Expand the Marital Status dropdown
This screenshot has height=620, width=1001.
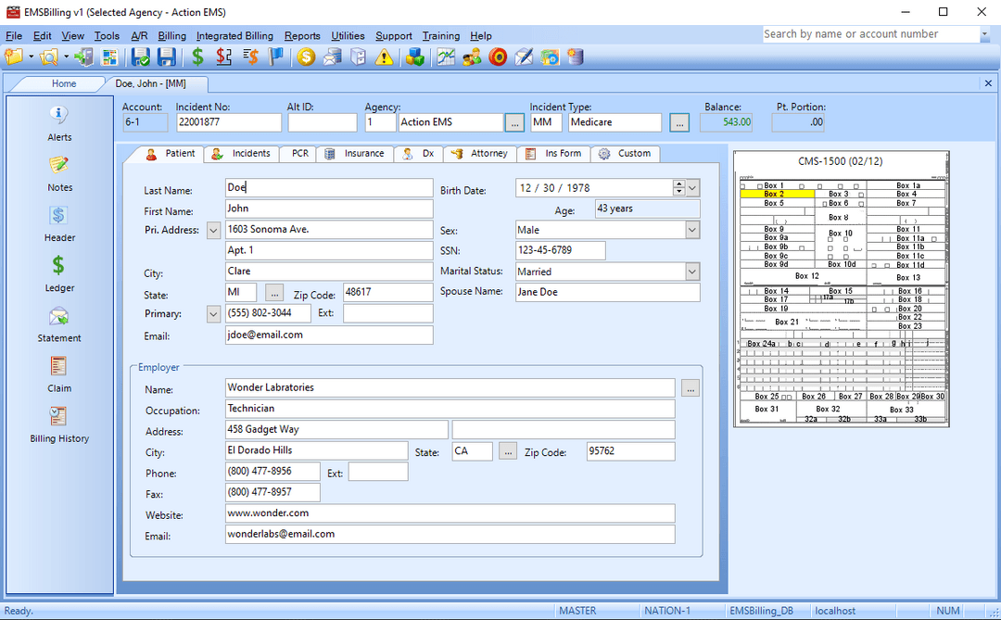click(x=692, y=271)
